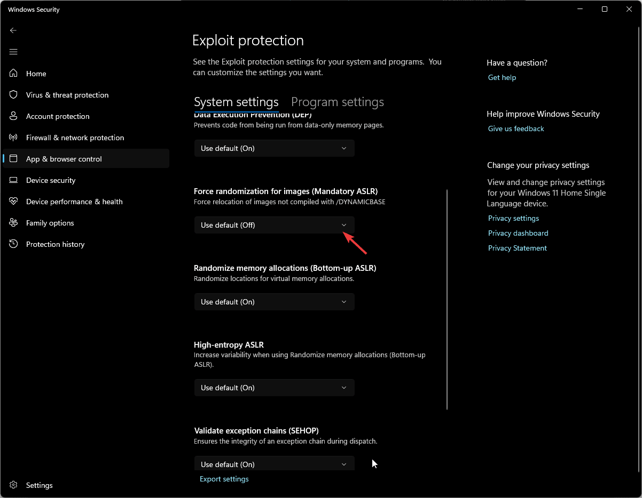Screen dimensions: 642x498
Task: Click the settings list vertical scrollbar
Action: click(x=447, y=299)
